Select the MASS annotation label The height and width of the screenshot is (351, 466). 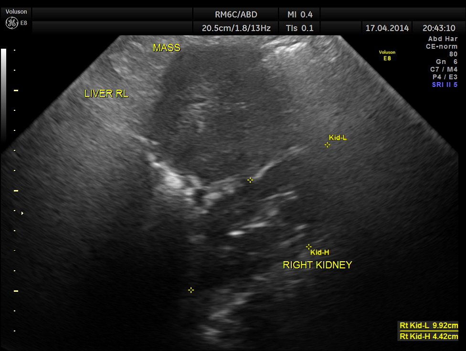tap(167, 48)
